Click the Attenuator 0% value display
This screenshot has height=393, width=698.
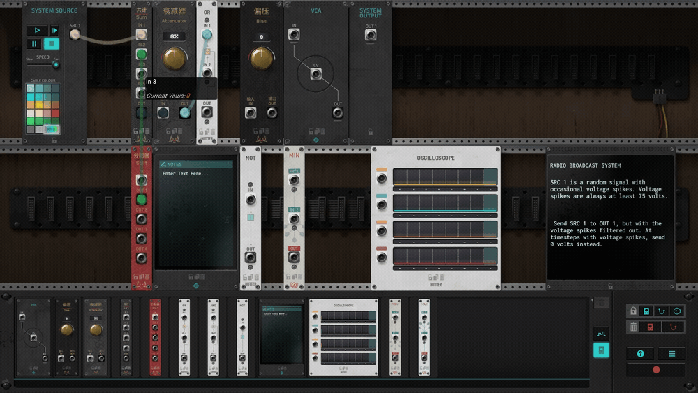coord(174,36)
